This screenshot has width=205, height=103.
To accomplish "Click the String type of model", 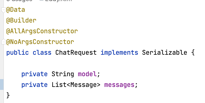I will [x=63, y=74].
